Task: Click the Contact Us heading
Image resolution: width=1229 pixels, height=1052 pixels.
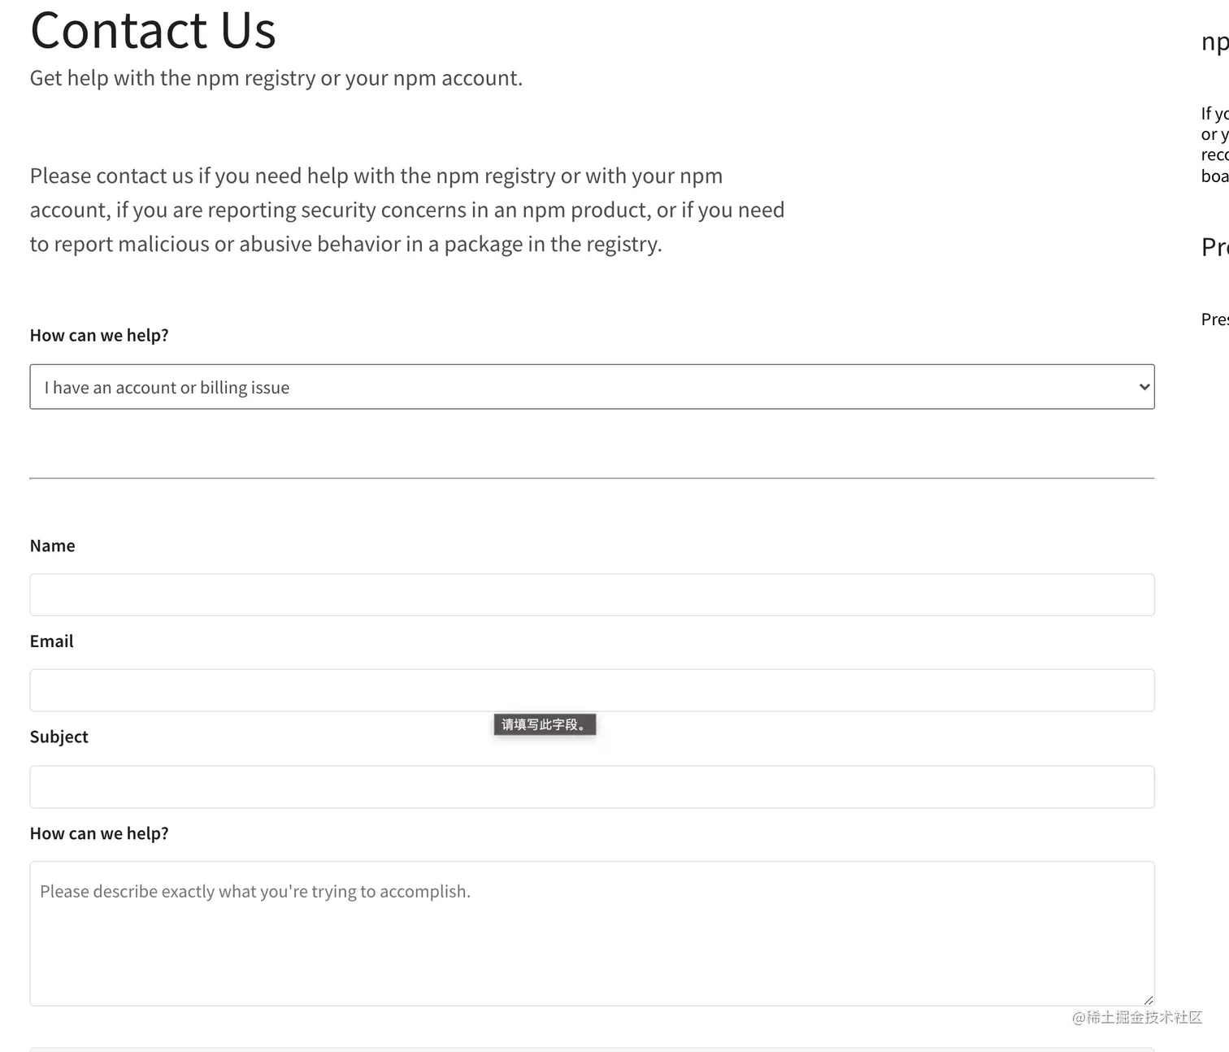Action: click(x=153, y=31)
